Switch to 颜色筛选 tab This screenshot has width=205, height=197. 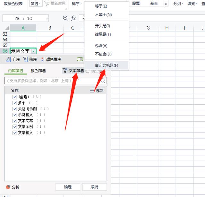(x=38, y=71)
